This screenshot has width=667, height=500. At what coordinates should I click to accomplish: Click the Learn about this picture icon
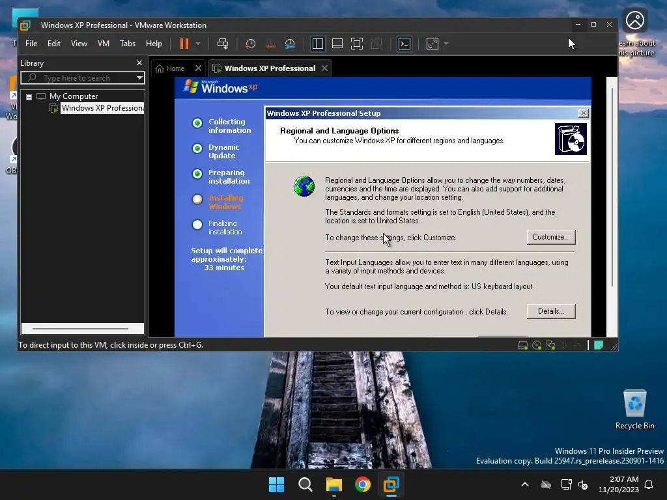pyautogui.click(x=636, y=33)
